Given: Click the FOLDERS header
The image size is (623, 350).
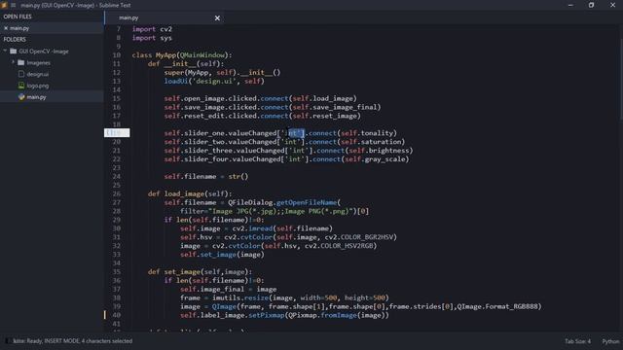Looking at the screenshot, I should point(15,40).
